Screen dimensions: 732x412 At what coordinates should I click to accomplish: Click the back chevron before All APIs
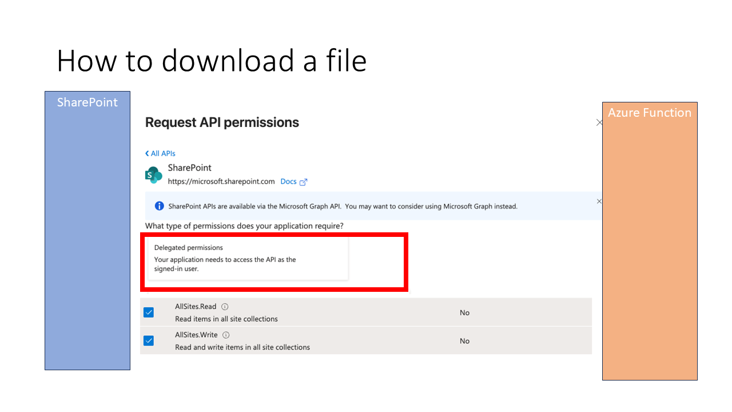(147, 153)
